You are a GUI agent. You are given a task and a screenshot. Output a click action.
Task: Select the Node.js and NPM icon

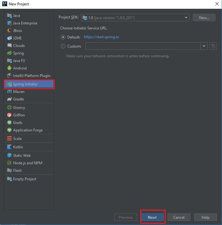click(x=9, y=163)
